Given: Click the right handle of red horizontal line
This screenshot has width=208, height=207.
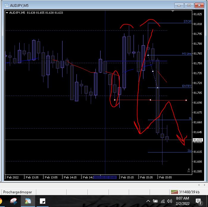Looking at the screenshot, I should pos(186,100).
